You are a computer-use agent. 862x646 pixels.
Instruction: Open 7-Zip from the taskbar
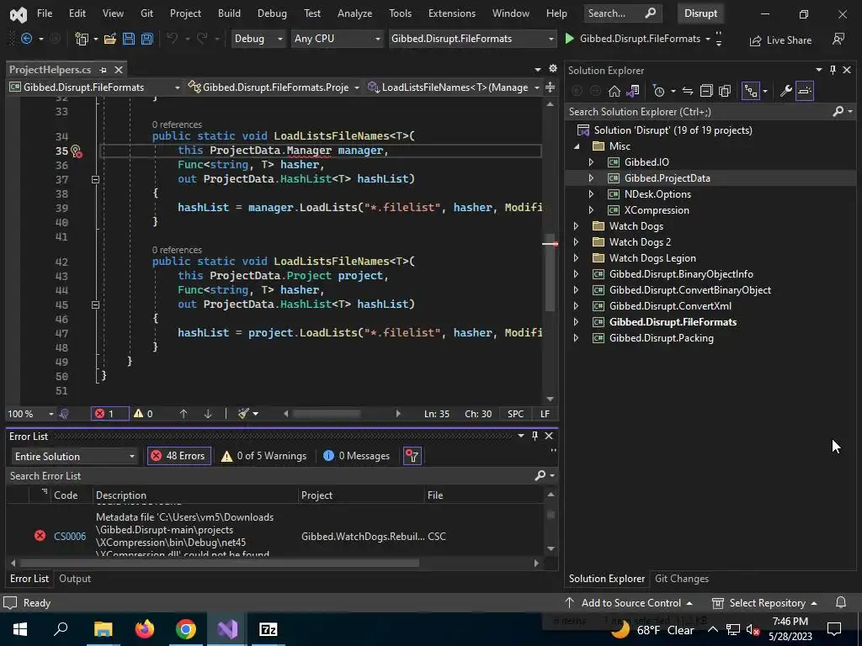tap(269, 629)
